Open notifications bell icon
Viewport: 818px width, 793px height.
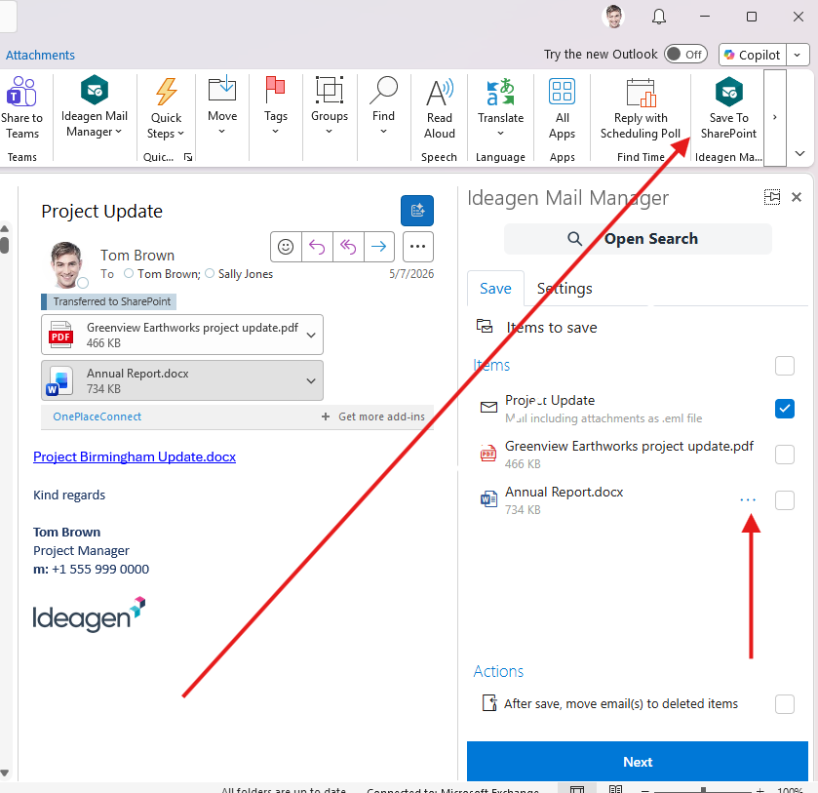tap(659, 17)
